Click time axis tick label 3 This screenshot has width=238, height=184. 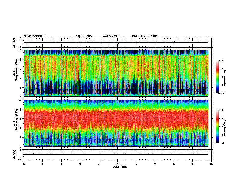coord(80,164)
